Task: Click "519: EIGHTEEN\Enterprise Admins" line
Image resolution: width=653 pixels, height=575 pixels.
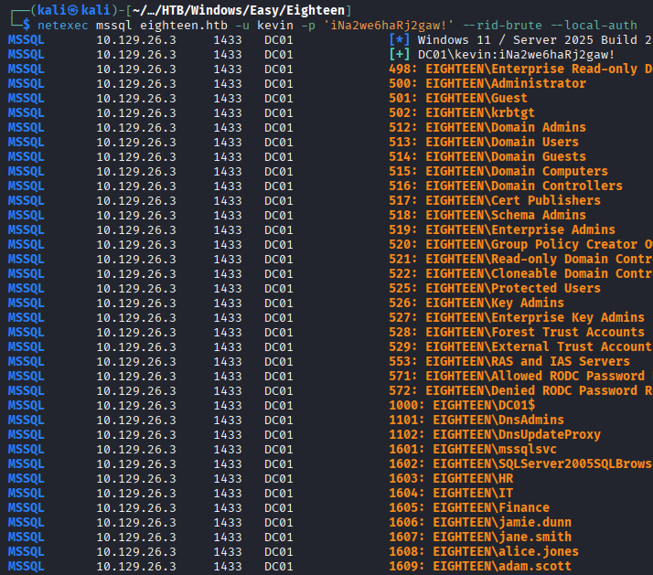Action: pyautogui.click(x=502, y=229)
